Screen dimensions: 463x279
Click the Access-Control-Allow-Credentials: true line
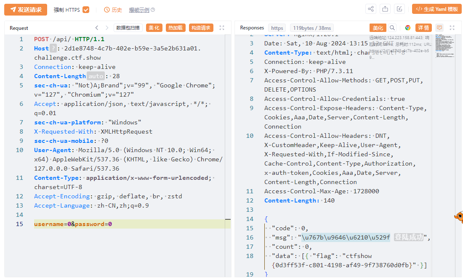click(x=335, y=99)
